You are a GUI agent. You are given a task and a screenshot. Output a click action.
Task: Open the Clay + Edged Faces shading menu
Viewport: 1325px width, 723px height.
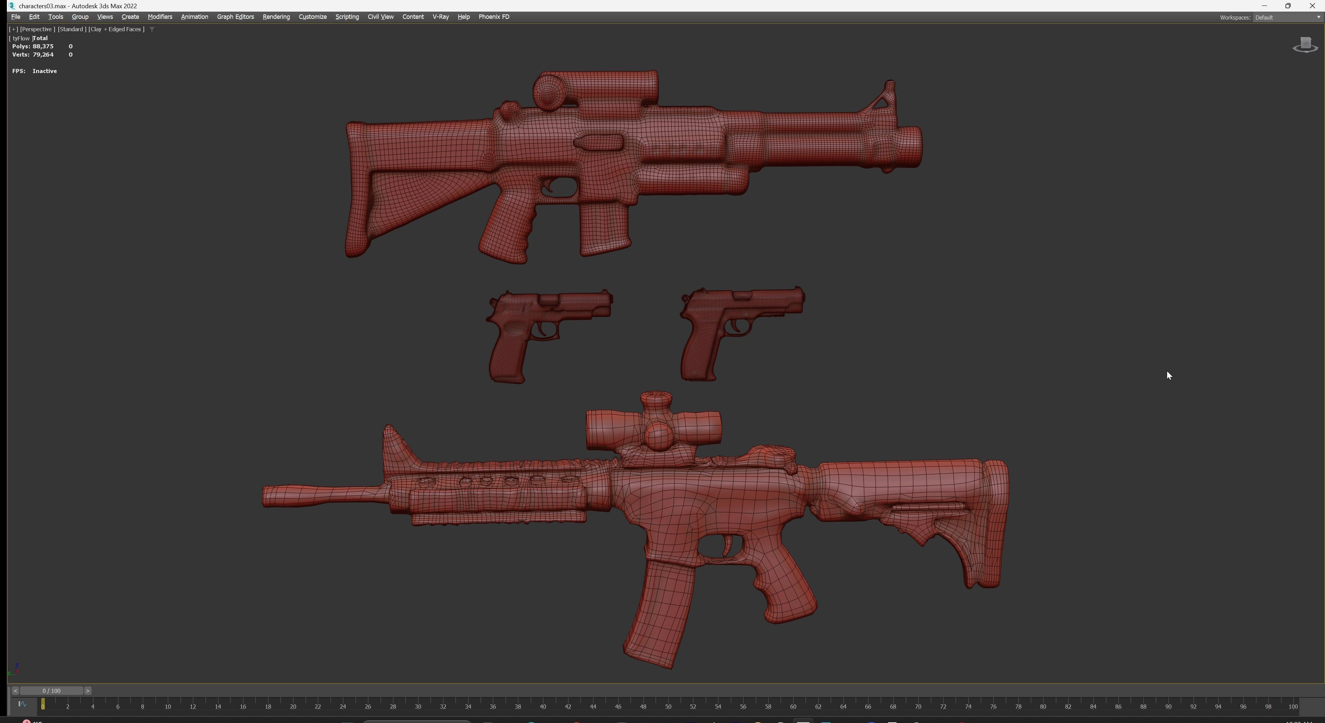pyautogui.click(x=116, y=29)
